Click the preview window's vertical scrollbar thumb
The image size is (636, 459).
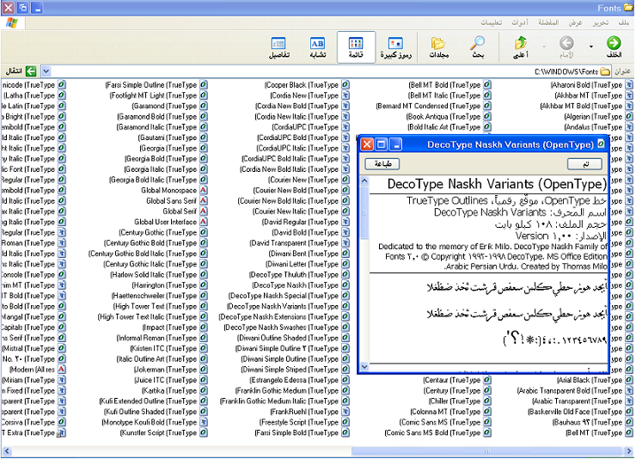pos(364,212)
